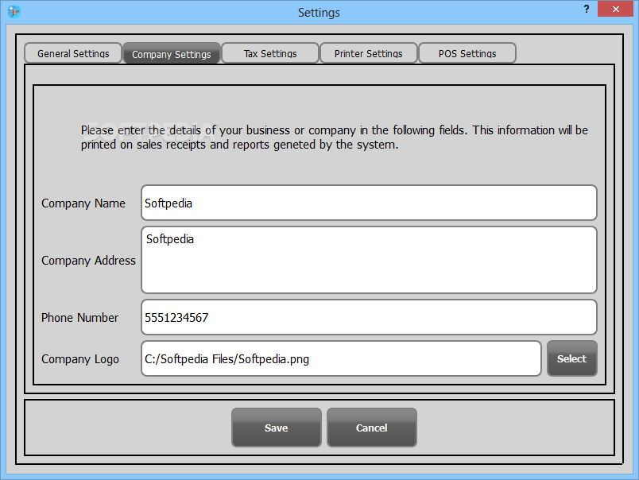639x480 pixels.
Task: Click the Company Name input field
Action: (370, 203)
